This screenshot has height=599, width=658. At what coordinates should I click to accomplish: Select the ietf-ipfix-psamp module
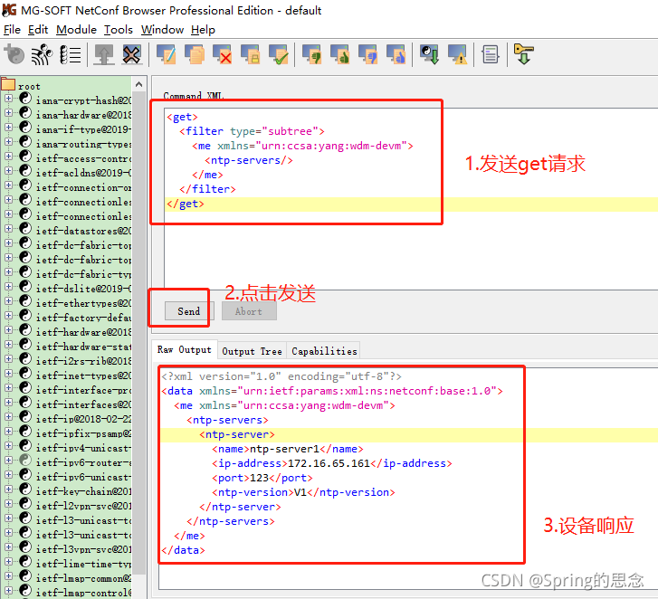(x=83, y=433)
